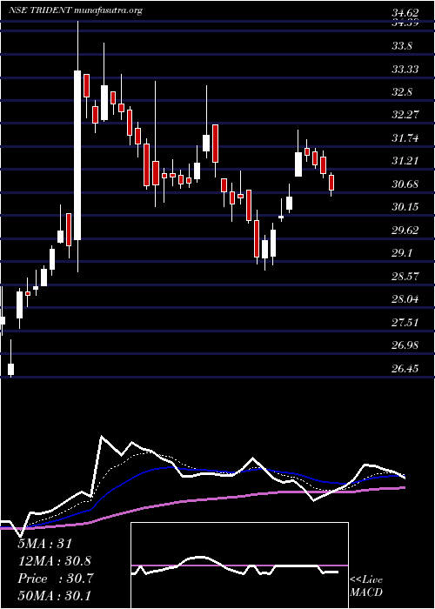Click the lowest white candle near 26.45
435x609 pixels.
point(10,369)
